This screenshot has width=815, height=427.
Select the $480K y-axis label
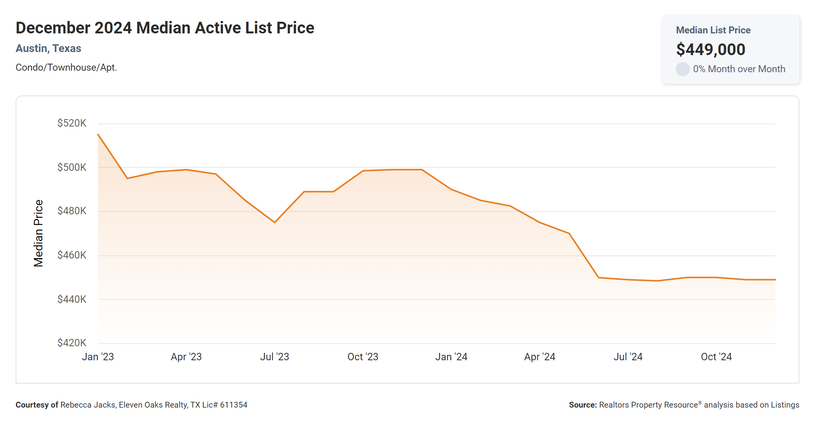point(72,211)
